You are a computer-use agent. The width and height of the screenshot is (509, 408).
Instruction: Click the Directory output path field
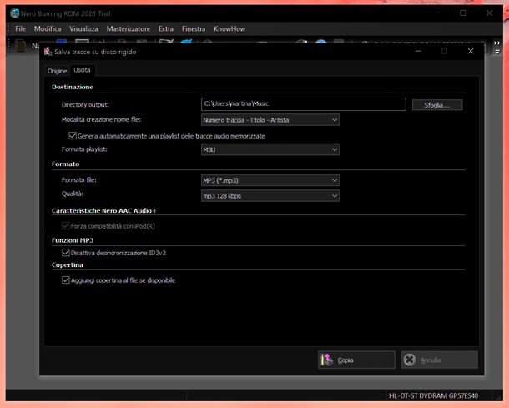click(304, 104)
